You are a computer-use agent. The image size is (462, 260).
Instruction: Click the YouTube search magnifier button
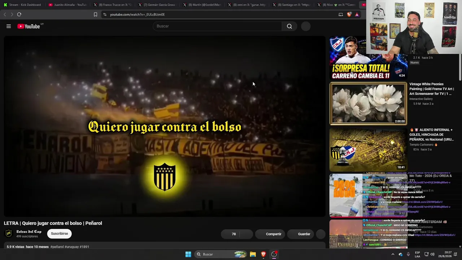(x=289, y=26)
